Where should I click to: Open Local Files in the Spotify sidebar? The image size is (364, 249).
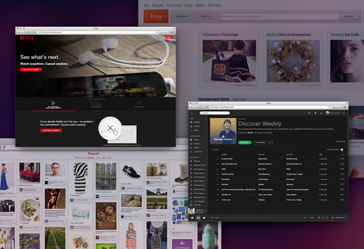point(196,151)
